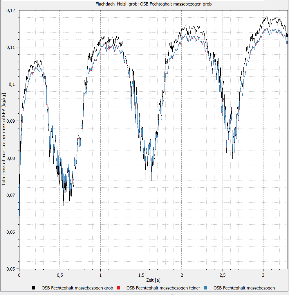Viewport: 289px width, 295px height.
Task: Click the x-axis title 'Zeit [a]'
Action: click(153, 280)
